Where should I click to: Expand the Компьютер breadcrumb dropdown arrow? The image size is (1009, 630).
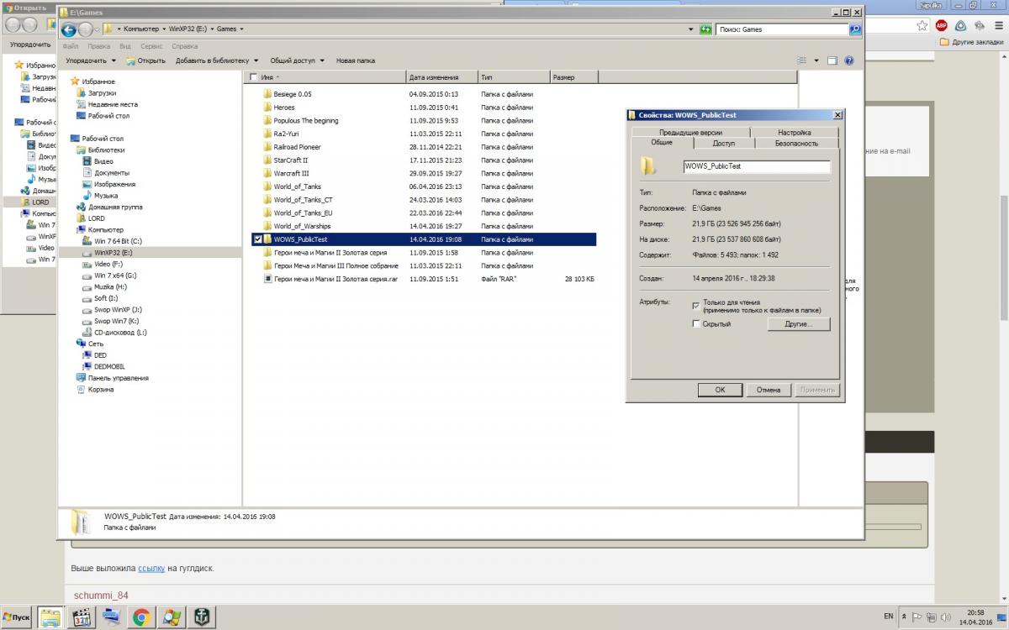[163, 29]
